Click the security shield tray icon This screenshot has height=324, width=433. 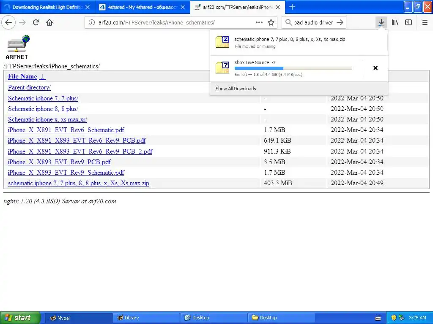pyautogui.click(x=394, y=318)
